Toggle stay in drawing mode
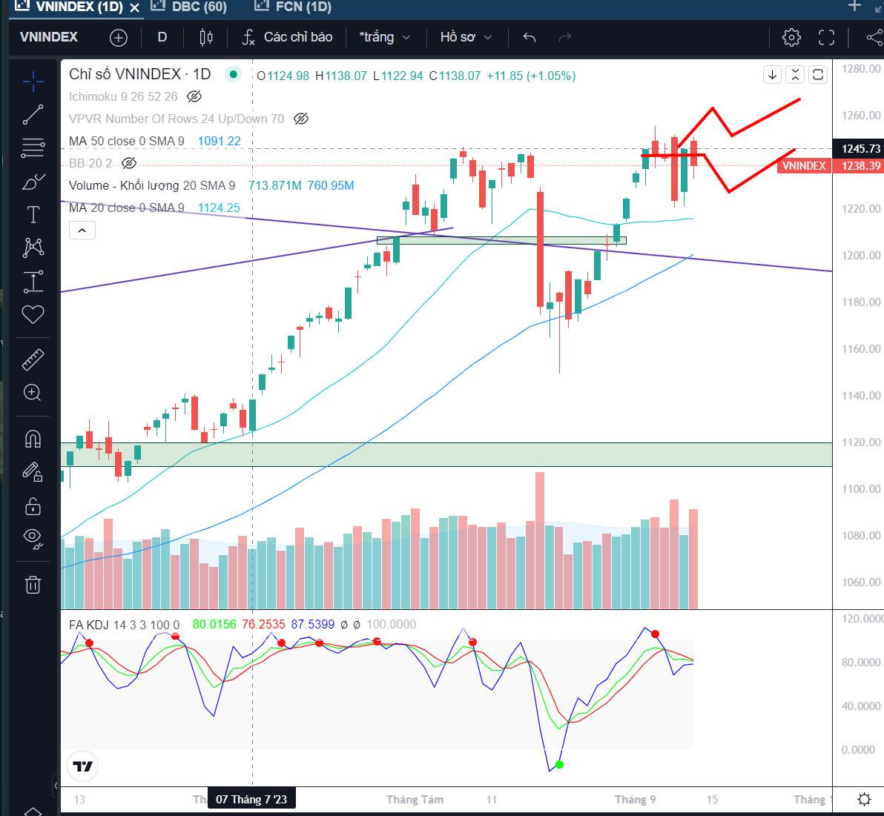884x816 pixels. [33, 471]
